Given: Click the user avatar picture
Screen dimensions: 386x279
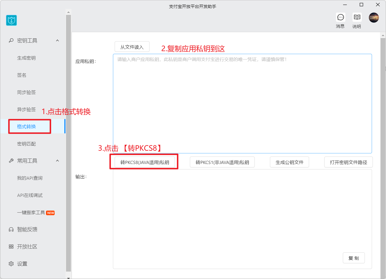Looking at the screenshot, I should coord(374,17).
